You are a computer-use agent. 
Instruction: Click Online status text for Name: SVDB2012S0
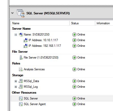81,35
